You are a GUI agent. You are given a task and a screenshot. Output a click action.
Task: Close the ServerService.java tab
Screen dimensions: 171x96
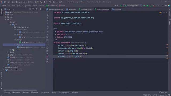click(110, 9)
